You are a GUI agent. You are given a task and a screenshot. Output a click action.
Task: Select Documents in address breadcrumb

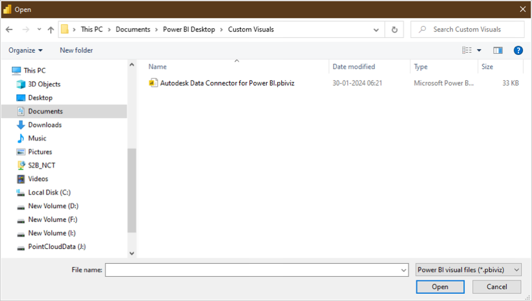pyautogui.click(x=133, y=30)
